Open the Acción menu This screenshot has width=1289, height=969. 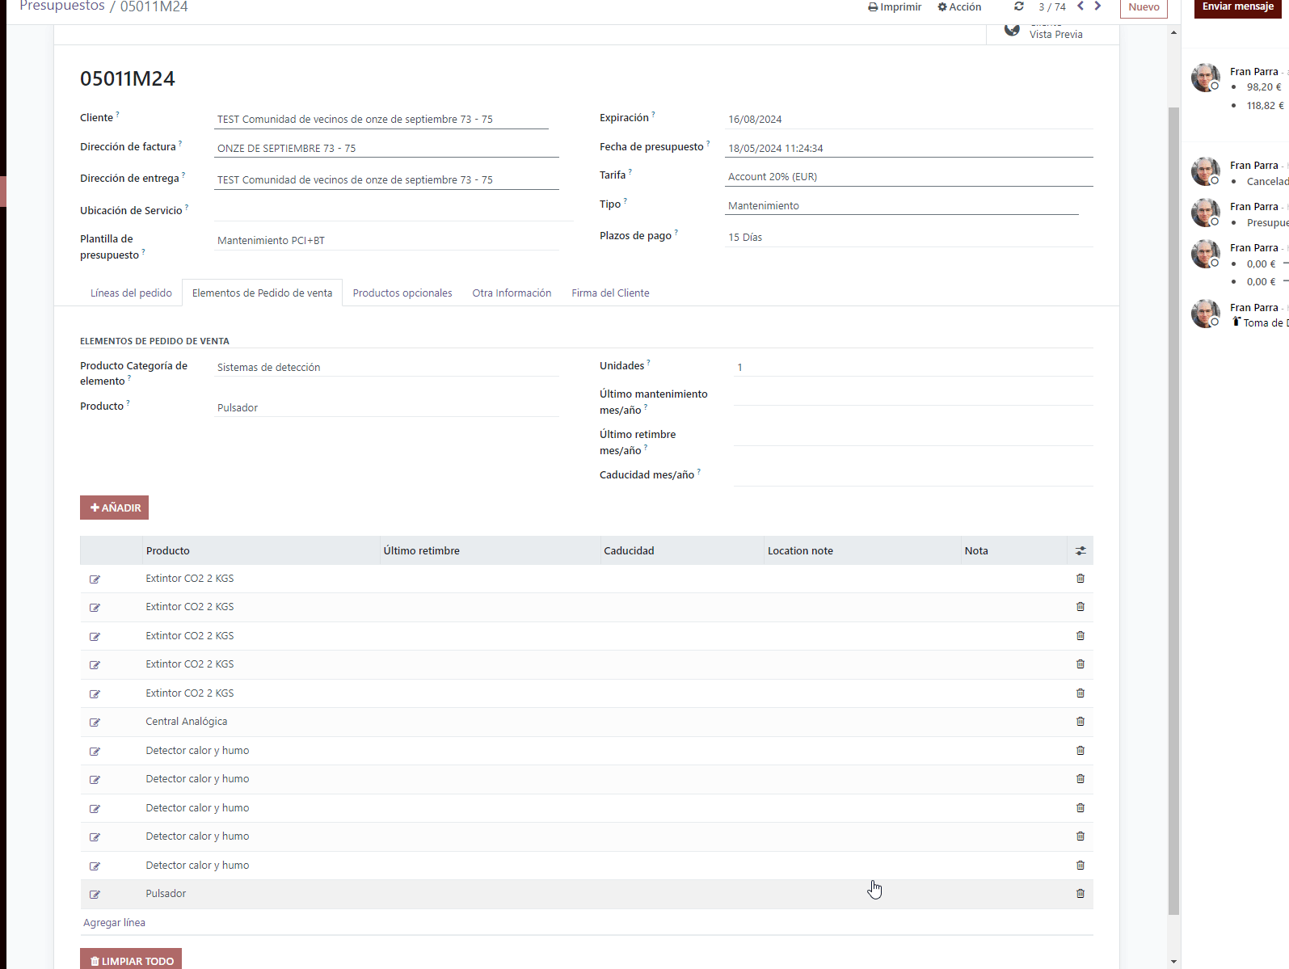tap(959, 7)
